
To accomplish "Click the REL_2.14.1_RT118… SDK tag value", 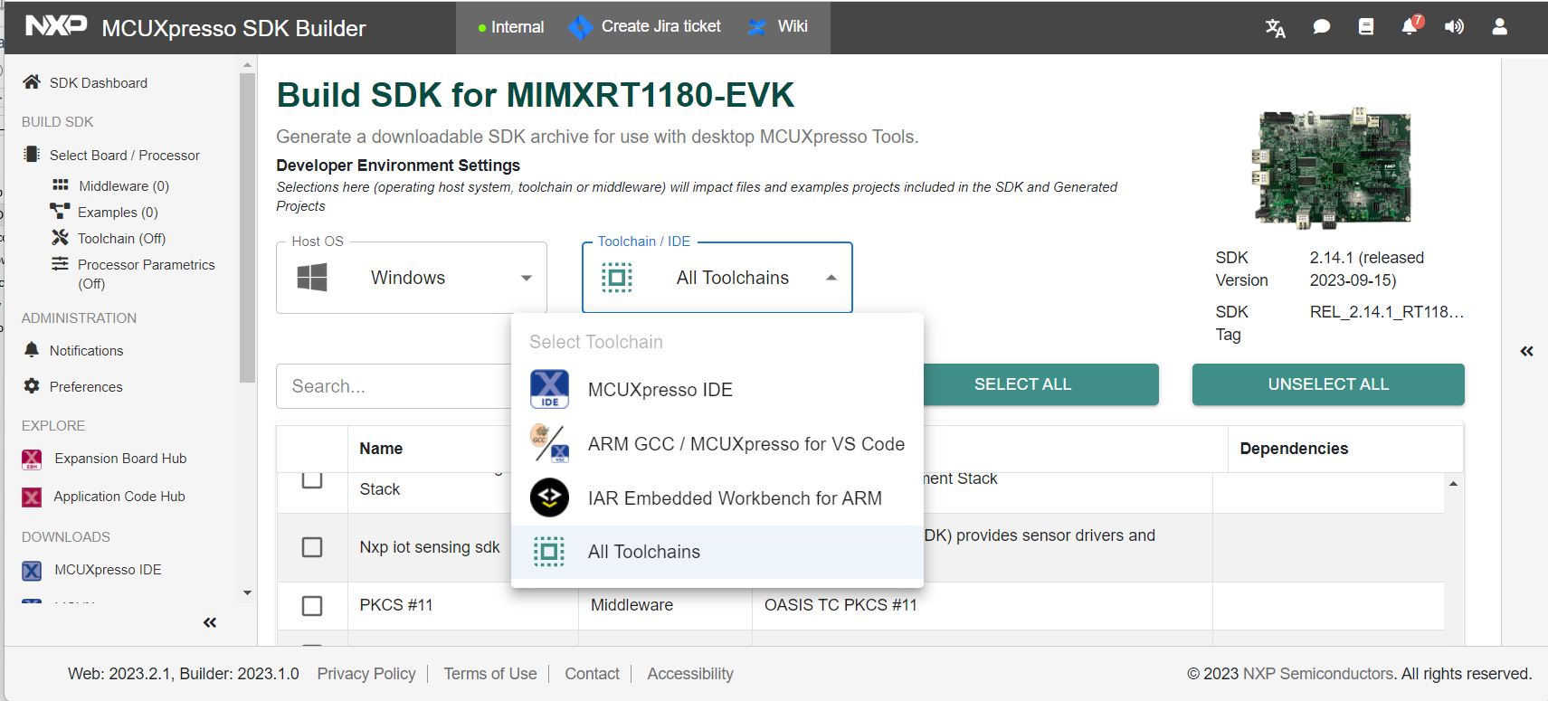I will tap(1386, 312).
